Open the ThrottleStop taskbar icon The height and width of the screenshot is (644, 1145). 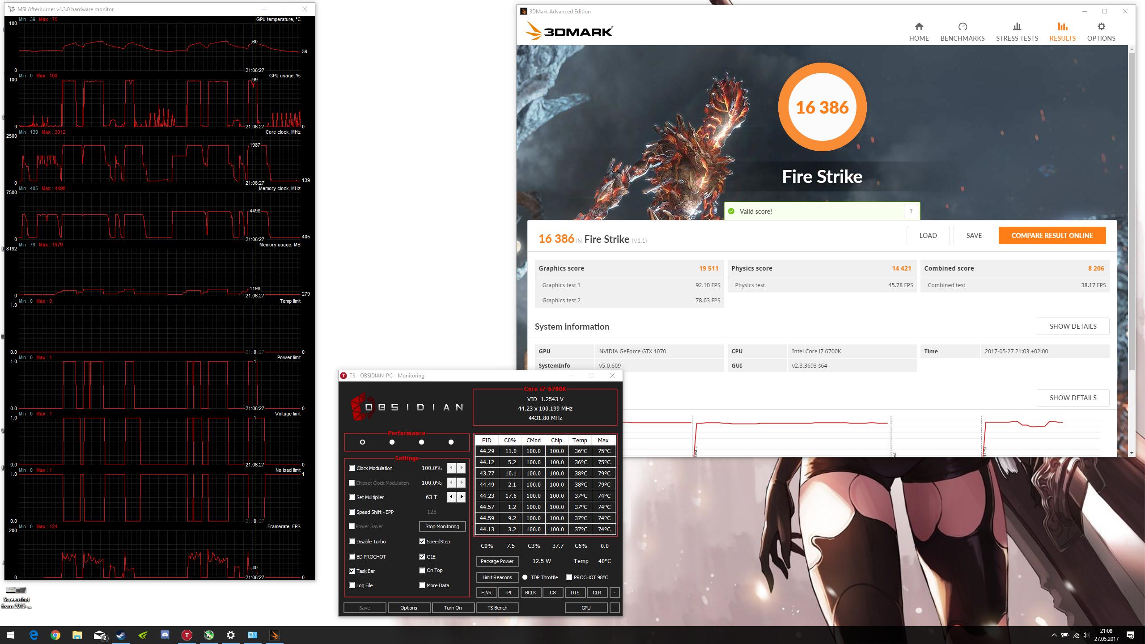tap(187, 635)
